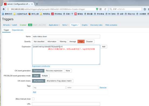Screen dimensions: 149x106
Task: Switch to the Trigger form tab
Action: [x=6, y=30]
